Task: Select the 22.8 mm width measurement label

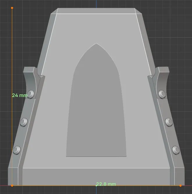Action: coord(106,184)
